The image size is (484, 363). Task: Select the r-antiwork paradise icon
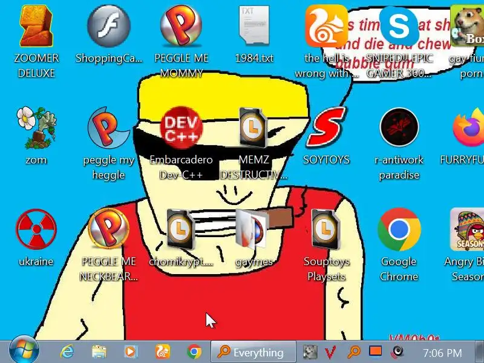[399, 128]
